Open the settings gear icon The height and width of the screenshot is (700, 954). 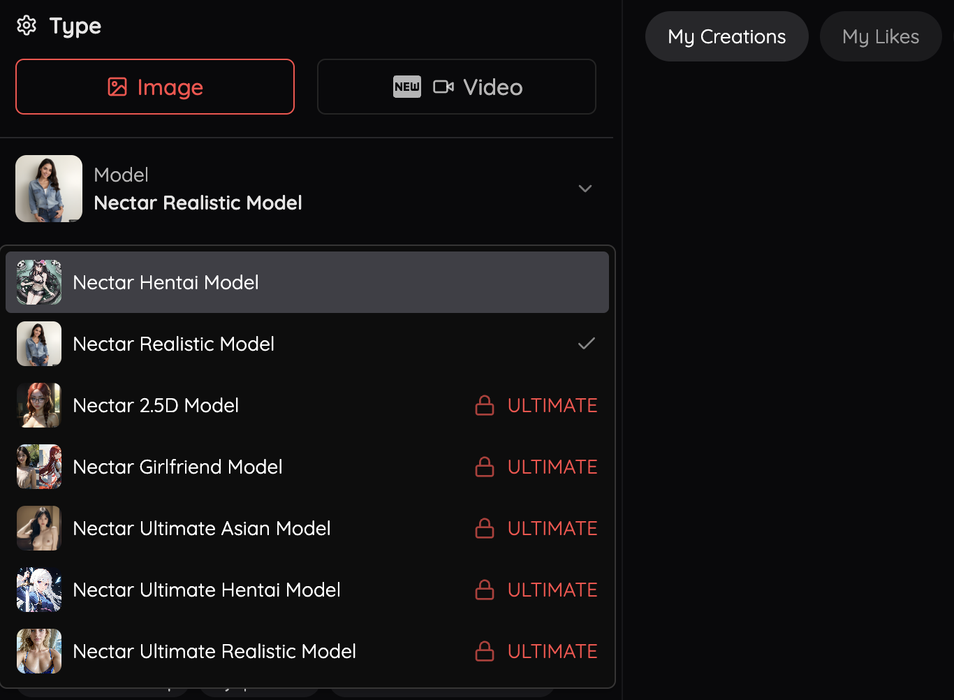point(27,25)
